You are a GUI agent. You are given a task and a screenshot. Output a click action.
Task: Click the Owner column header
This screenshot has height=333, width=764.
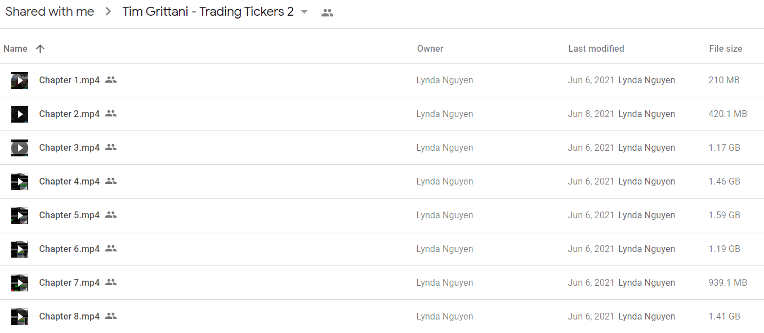click(x=430, y=49)
